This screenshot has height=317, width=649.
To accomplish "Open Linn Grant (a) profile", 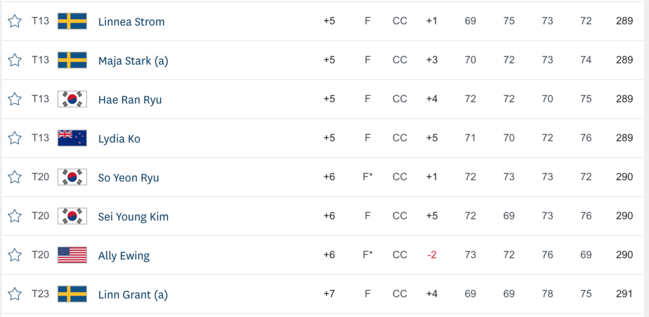I will point(133,295).
